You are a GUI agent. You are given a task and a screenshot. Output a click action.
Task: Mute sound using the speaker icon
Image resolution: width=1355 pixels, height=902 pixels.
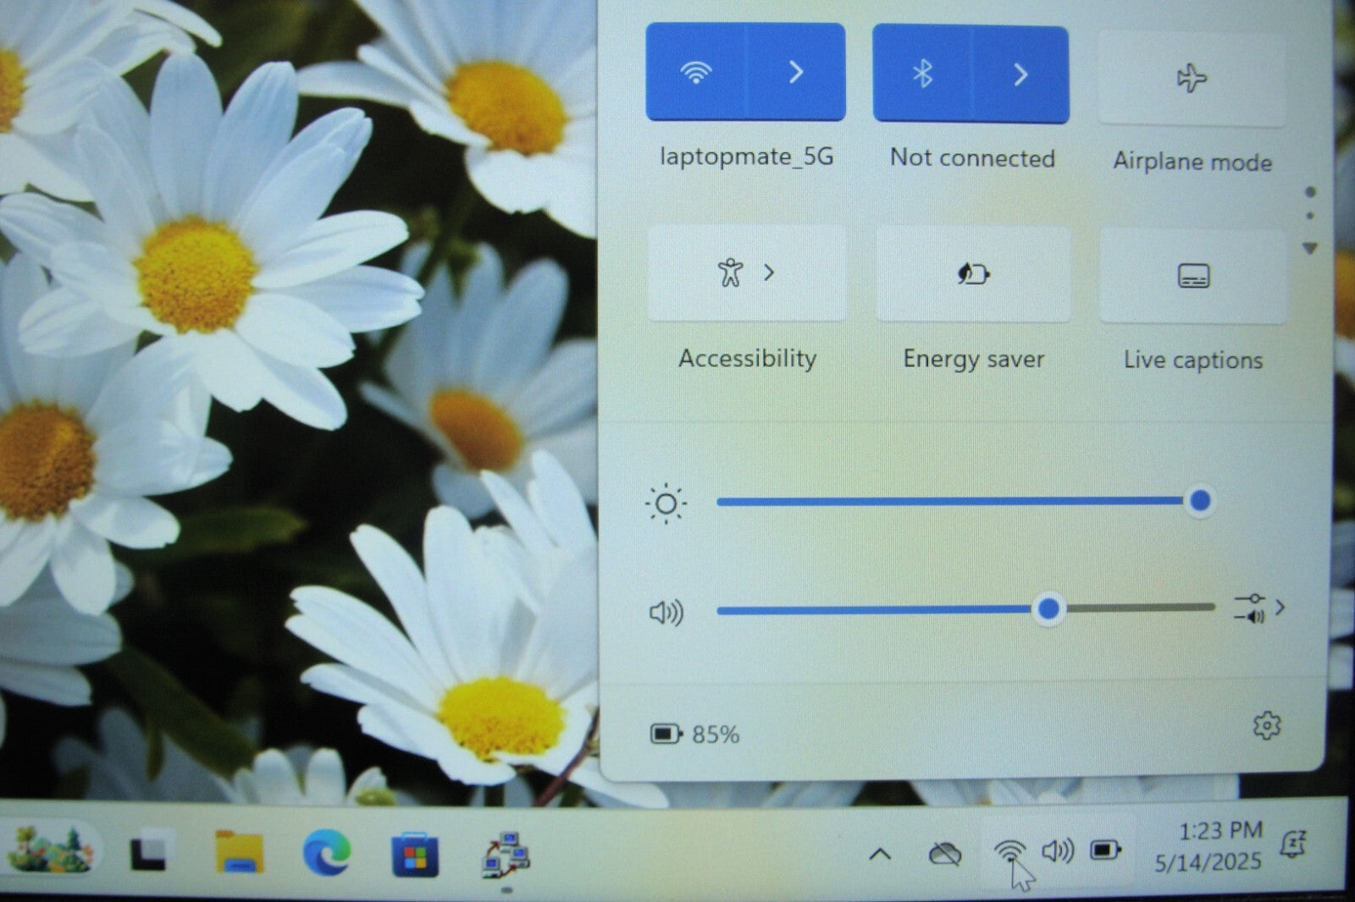click(666, 612)
